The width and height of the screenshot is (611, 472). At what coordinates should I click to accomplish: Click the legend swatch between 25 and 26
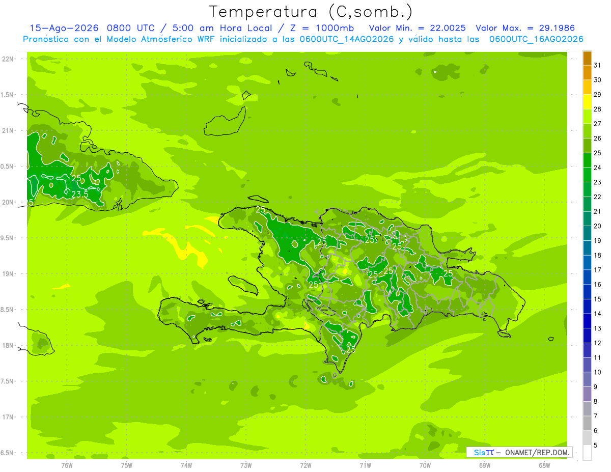click(x=587, y=146)
